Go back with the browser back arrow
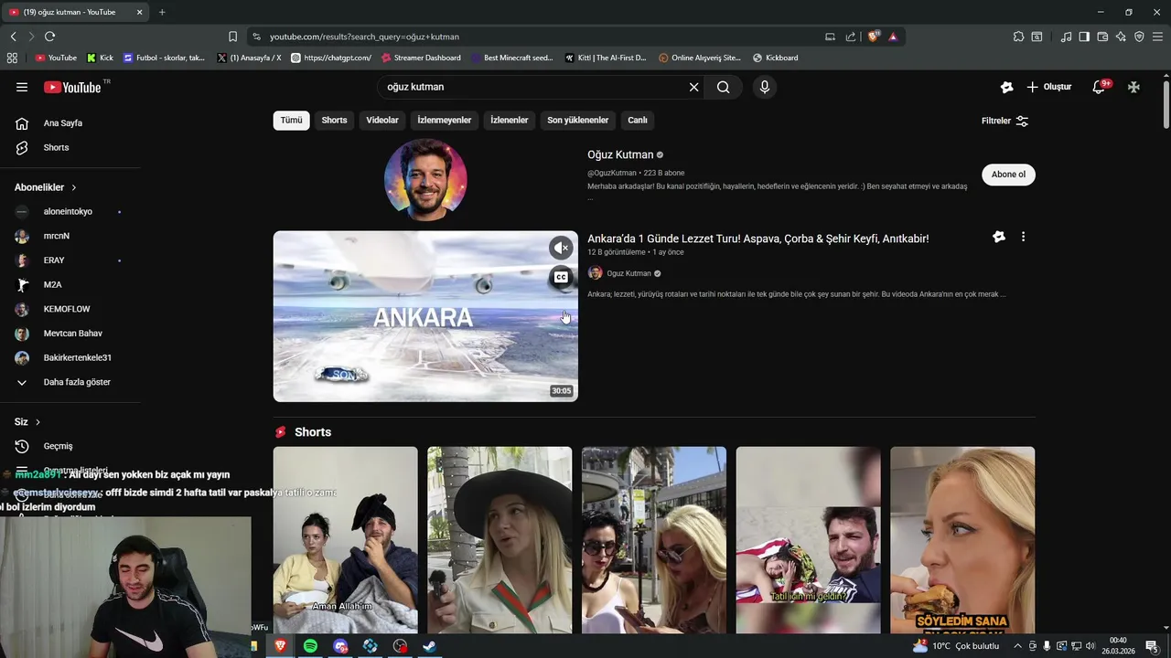 coord(13,37)
